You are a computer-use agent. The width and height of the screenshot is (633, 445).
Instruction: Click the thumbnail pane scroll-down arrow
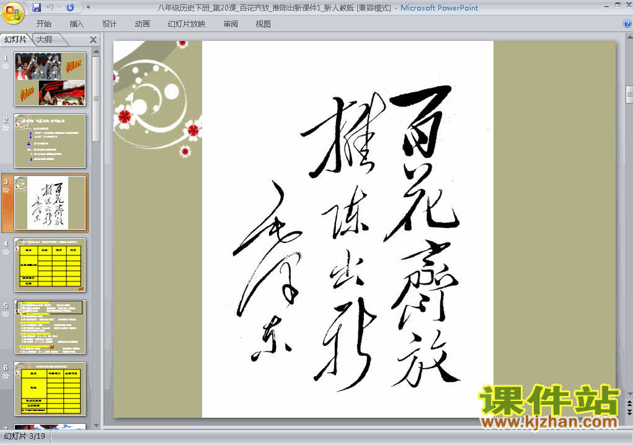pyautogui.click(x=96, y=425)
